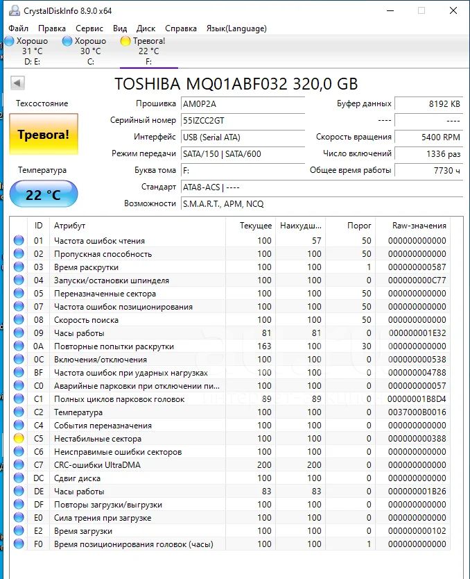Viewport: 470px width, 579px height.
Task: Click the Прошивка field AM0P2A
Action: click(x=243, y=103)
